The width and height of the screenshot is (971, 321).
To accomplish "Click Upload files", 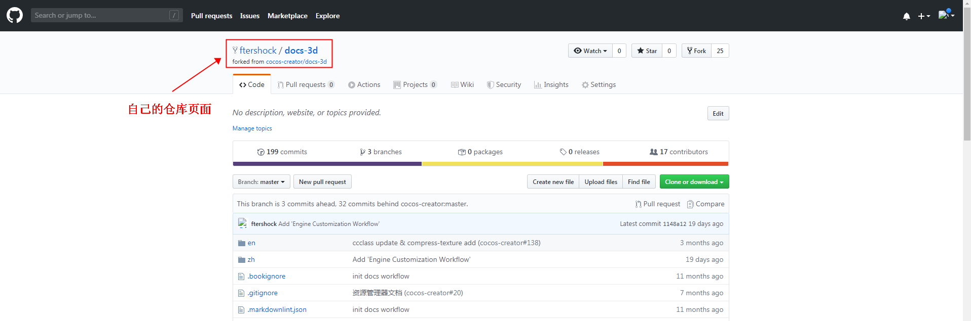I will pos(601,181).
